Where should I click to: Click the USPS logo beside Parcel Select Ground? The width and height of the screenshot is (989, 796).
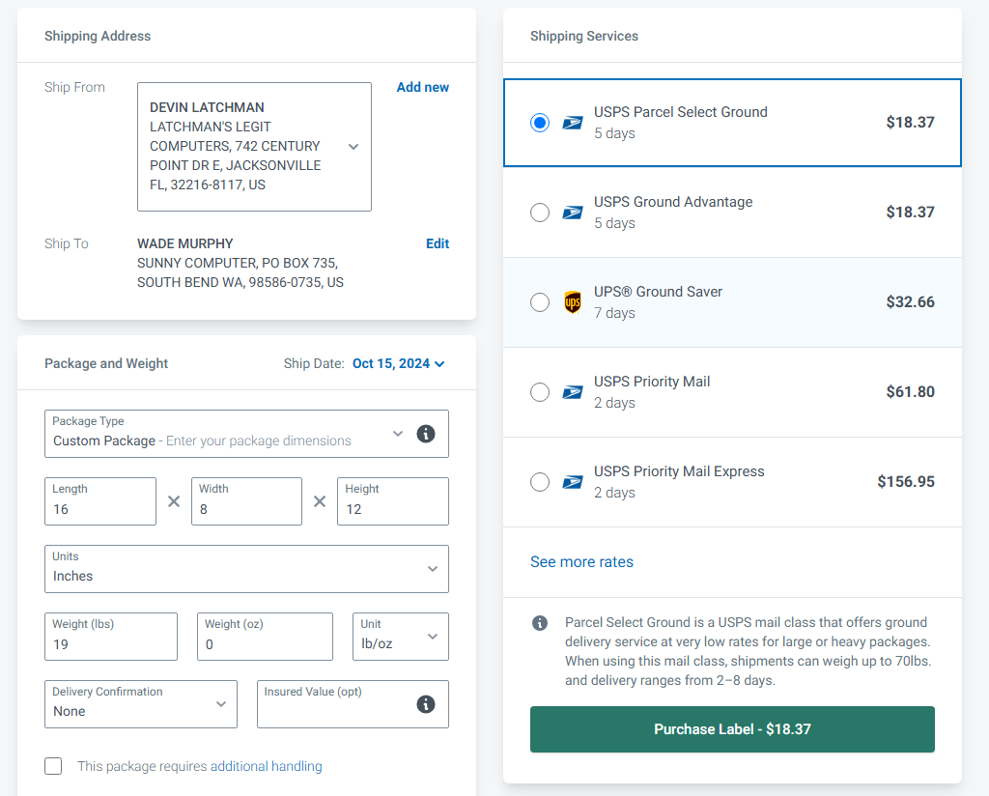coord(573,123)
